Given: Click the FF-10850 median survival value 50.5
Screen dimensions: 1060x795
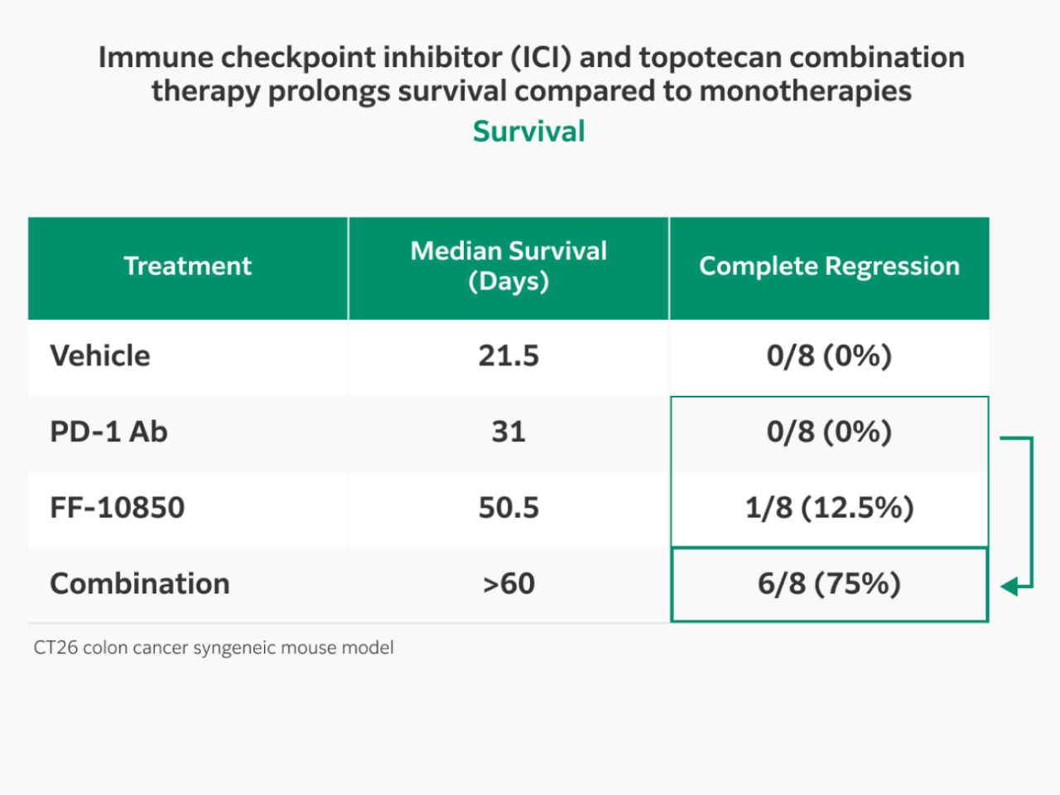Looking at the screenshot, I should [x=508, y=508].
